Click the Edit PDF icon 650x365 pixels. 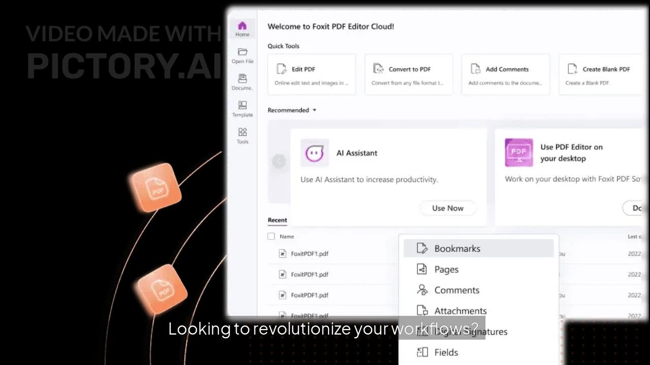(x=281, y=69)
